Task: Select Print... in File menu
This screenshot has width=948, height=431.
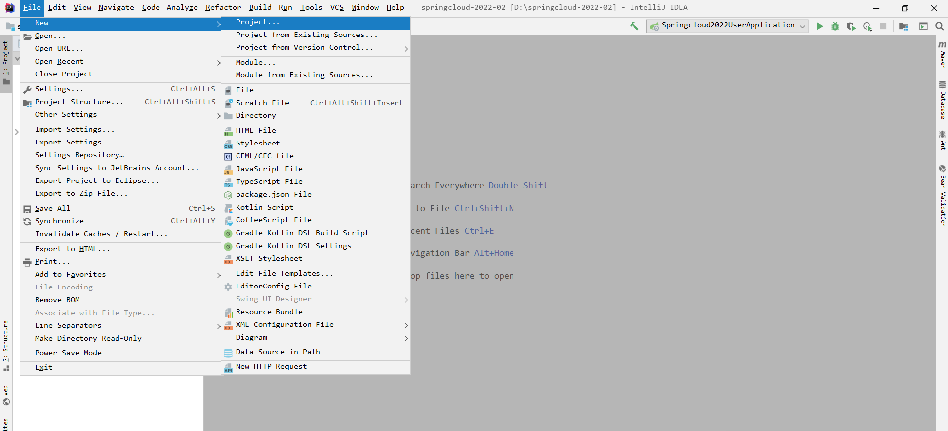Action: click(x=120, y=261)
